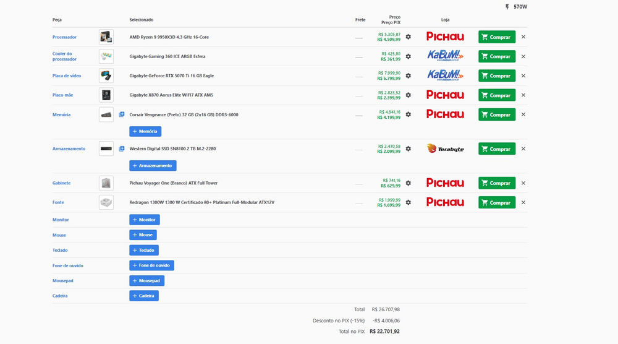Open the Redragon power supply thumbnail

106,202
